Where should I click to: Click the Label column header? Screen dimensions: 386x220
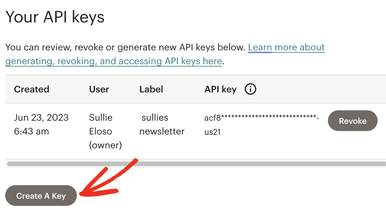pyautogui.click(x=151, y=89)
